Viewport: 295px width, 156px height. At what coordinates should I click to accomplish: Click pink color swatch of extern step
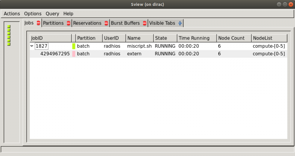74,54
